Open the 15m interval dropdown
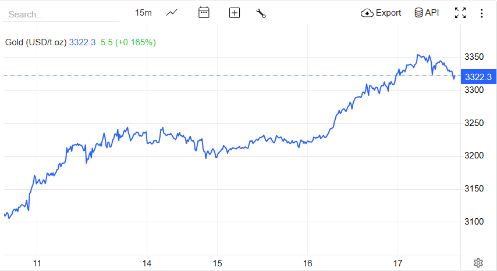 pyautogui.click(x=143, y=13)
